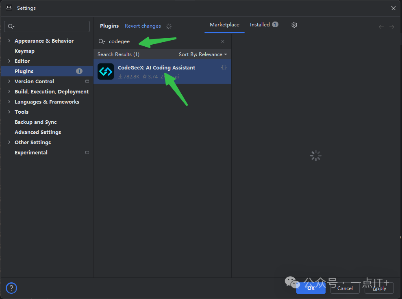Click the Apply button

pos(379,288)
